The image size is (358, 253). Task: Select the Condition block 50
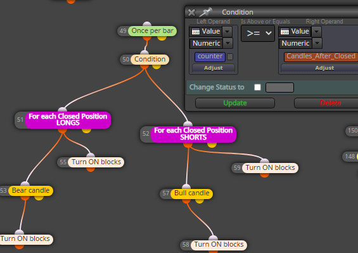pos(150,60)
